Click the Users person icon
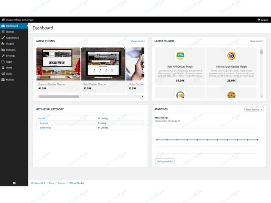 3,68
